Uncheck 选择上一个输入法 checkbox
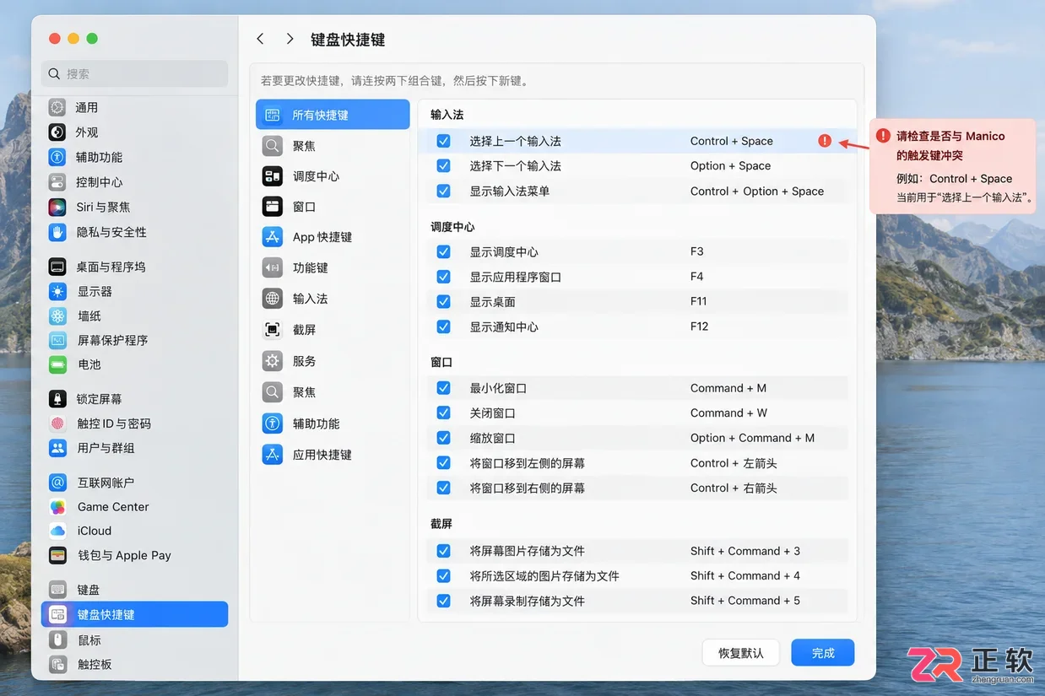Screen dimensions: 1045x696 pos(443,141)
